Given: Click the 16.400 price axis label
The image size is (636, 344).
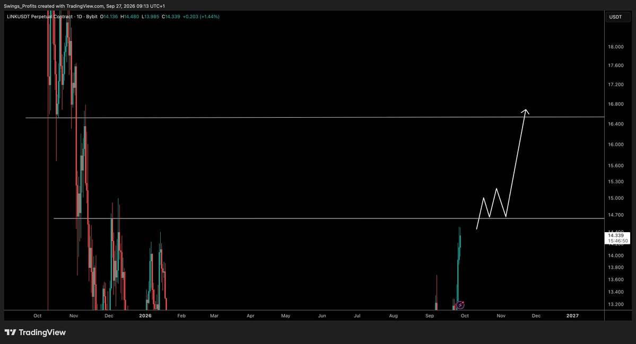Looking at the screenshot, I should [616, 124].
